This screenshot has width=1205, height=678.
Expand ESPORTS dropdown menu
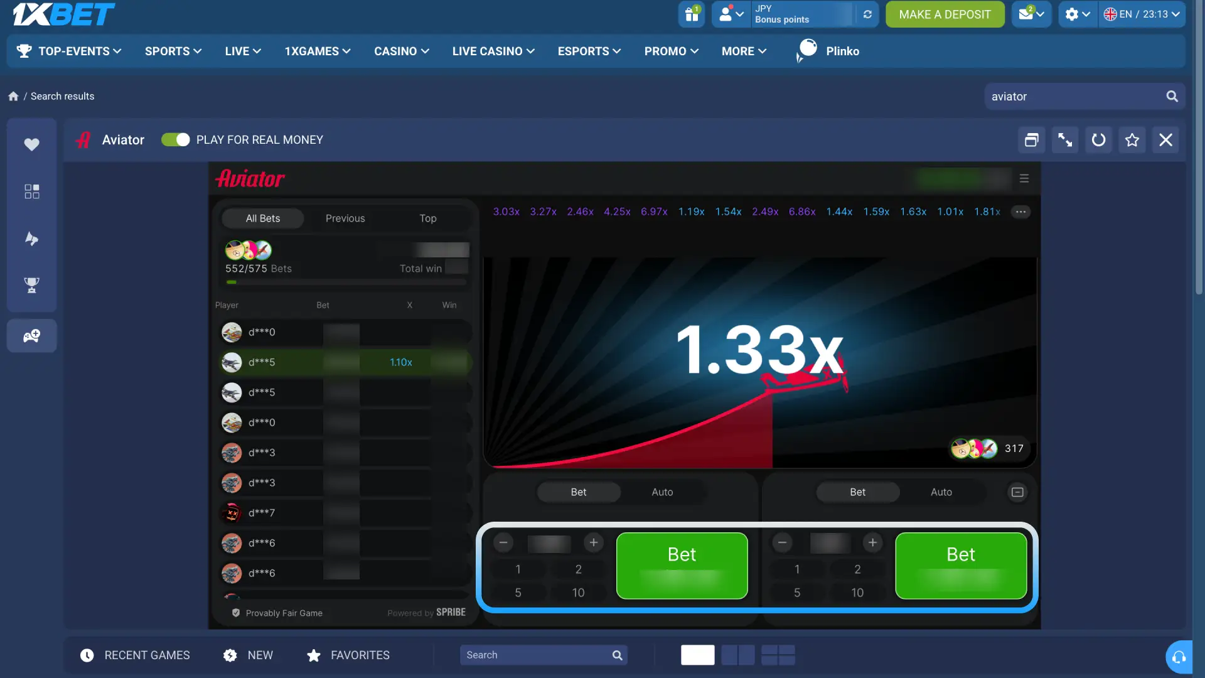(x=589, y=51)
